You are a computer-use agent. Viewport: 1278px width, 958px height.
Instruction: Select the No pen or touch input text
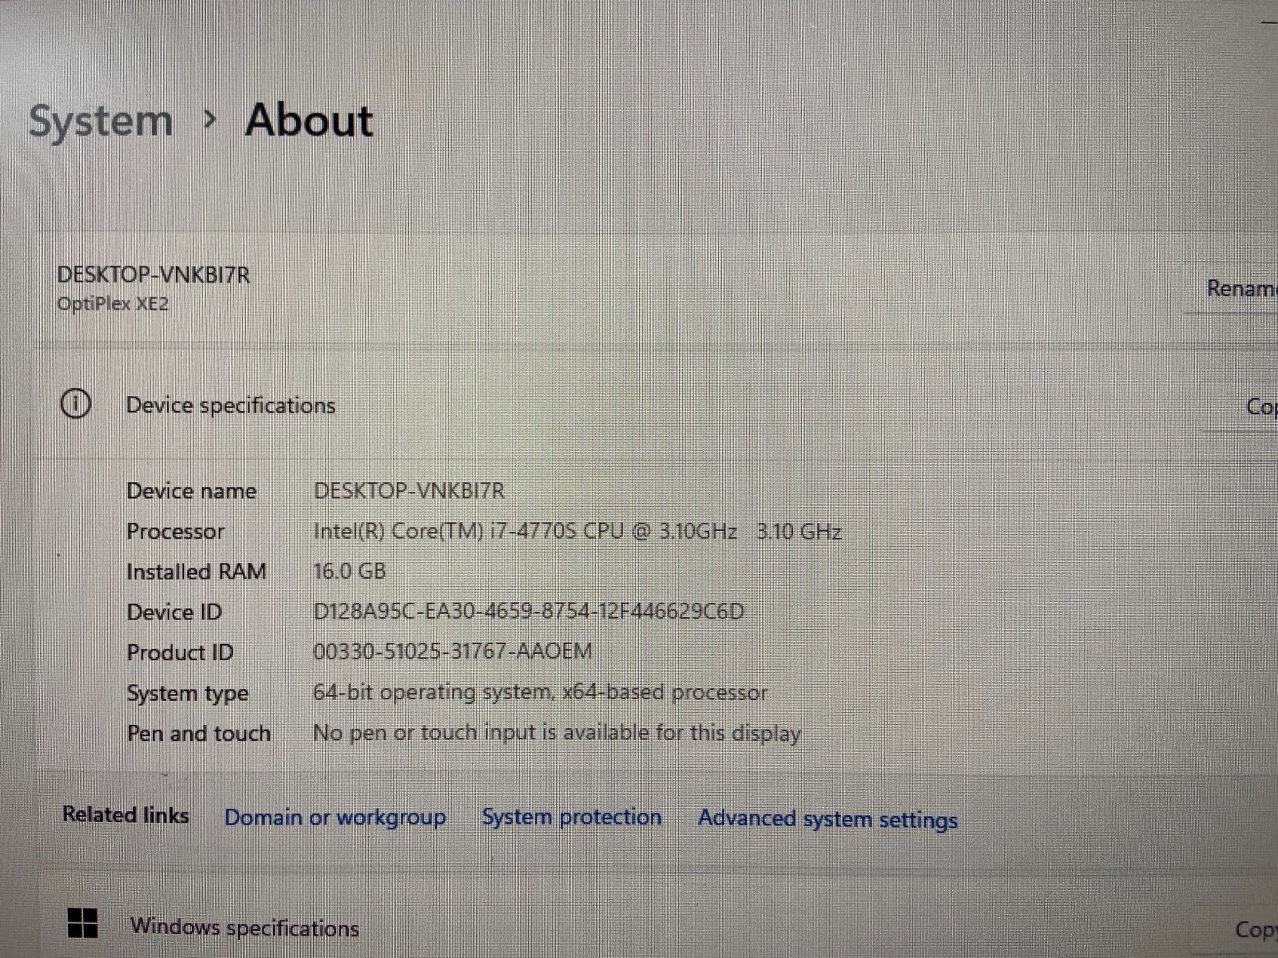[557, 733]
